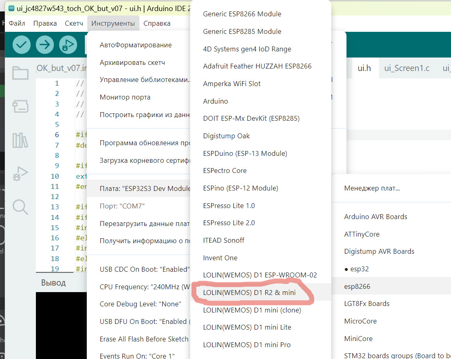
Task: Expand the USB CDC On Boot option
Action: coord(144,269)
